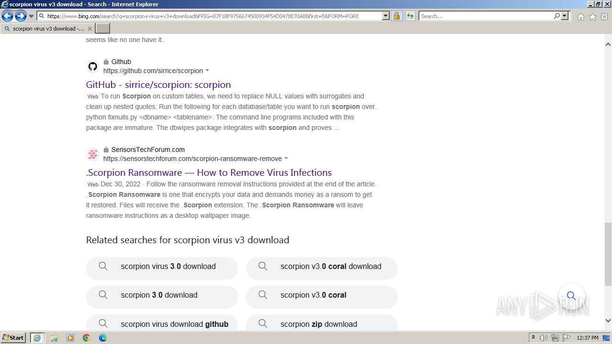
Task: Expand sensorstechforum URL dropdown arrow
Action: pos(286,159)
